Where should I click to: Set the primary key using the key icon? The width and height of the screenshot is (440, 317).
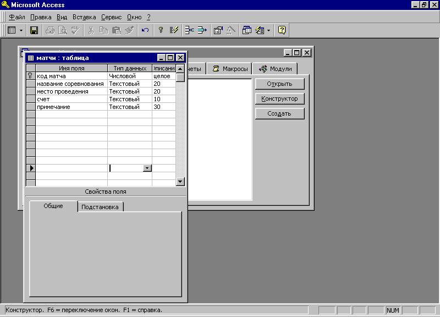[x=161, y=30]
